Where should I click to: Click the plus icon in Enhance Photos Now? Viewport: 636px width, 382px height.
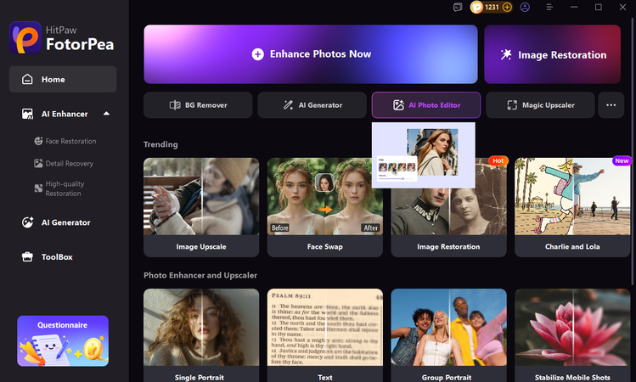[257, 54]
